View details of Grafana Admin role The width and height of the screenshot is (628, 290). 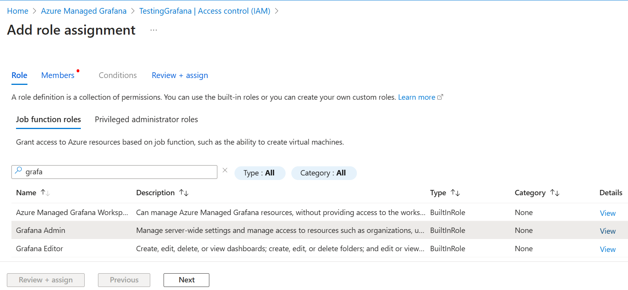(608, 231)
